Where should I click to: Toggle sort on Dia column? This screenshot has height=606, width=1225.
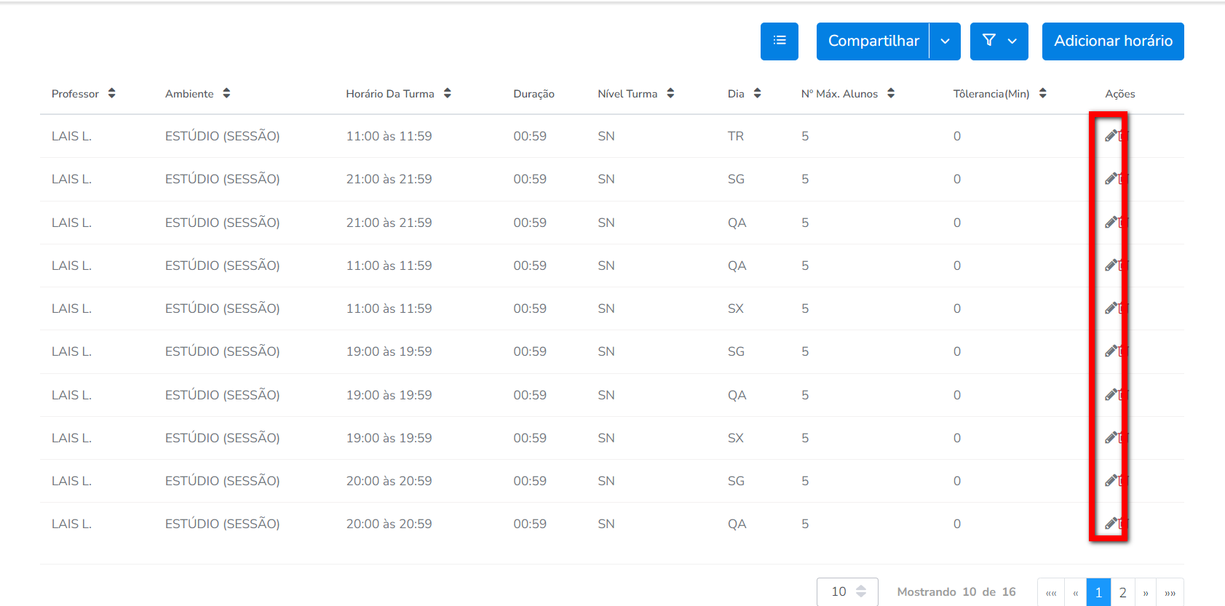(757, 93)
